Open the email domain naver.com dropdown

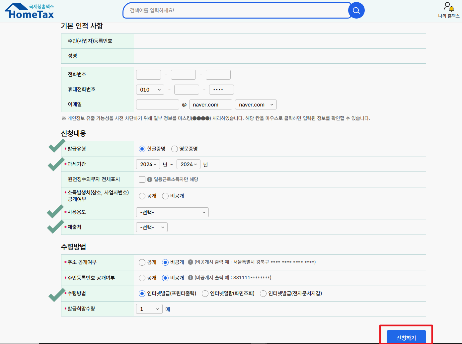256,104
